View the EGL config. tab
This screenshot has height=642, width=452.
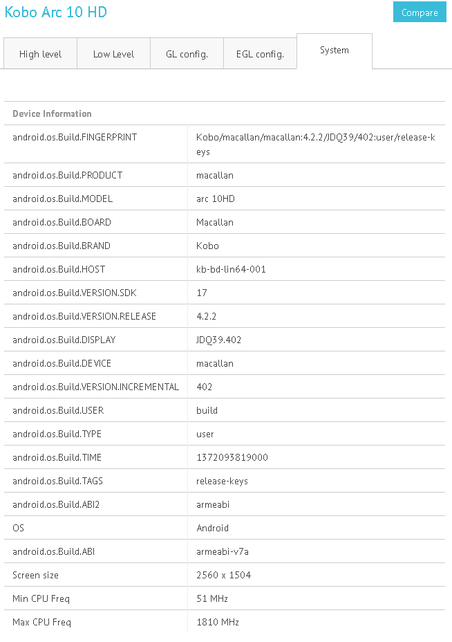coord(260,53)
